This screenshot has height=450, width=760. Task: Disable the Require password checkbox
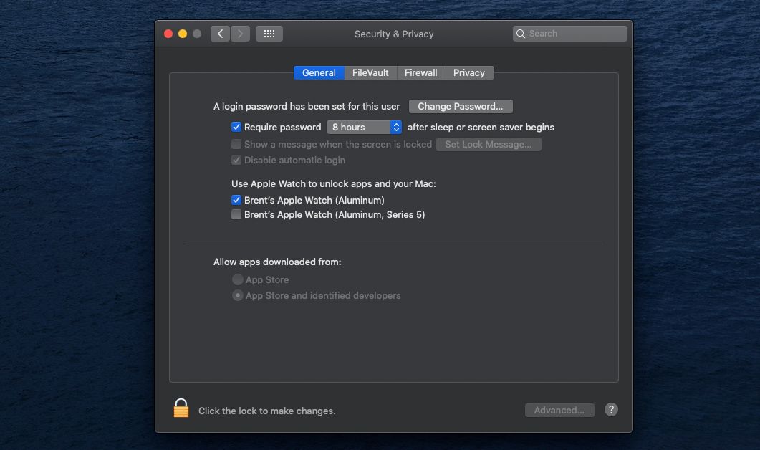click(236, 127)
